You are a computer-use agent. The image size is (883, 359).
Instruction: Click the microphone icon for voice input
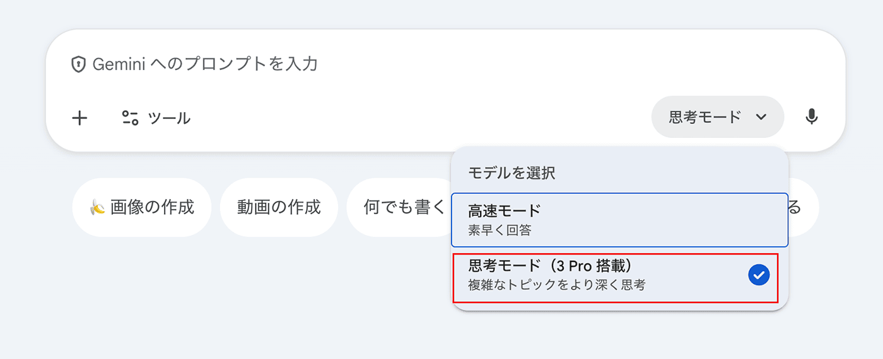tap(812, 117)
